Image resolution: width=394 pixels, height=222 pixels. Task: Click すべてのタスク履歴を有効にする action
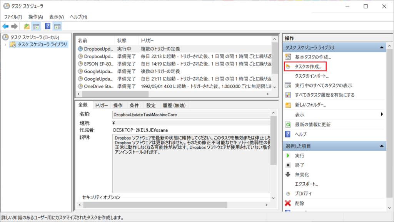tap(325, 95)
